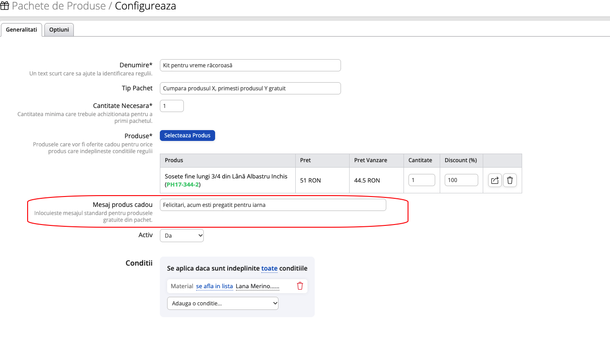Screen dimensions: 610x337
Task: Toggle the 'toate' conditions link
Action: click(x=269, y=268)
